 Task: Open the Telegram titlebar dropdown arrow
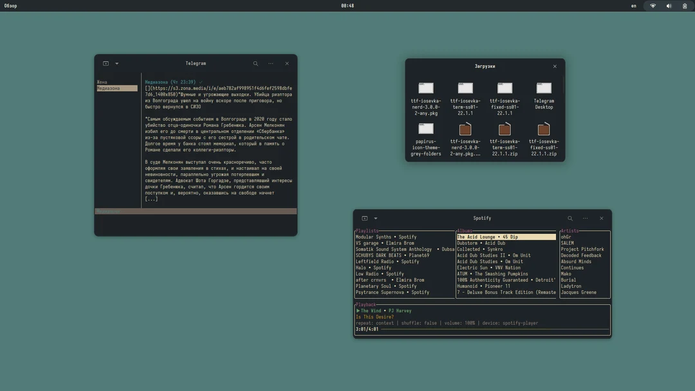[x=115, y=63]
